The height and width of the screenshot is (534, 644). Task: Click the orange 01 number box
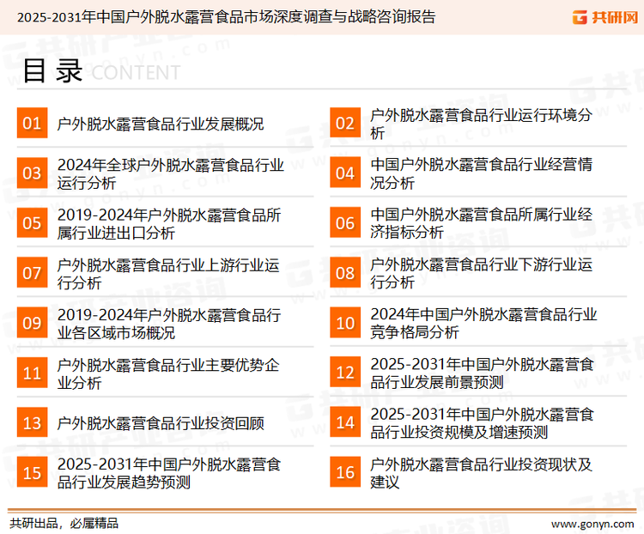(32, 123)
